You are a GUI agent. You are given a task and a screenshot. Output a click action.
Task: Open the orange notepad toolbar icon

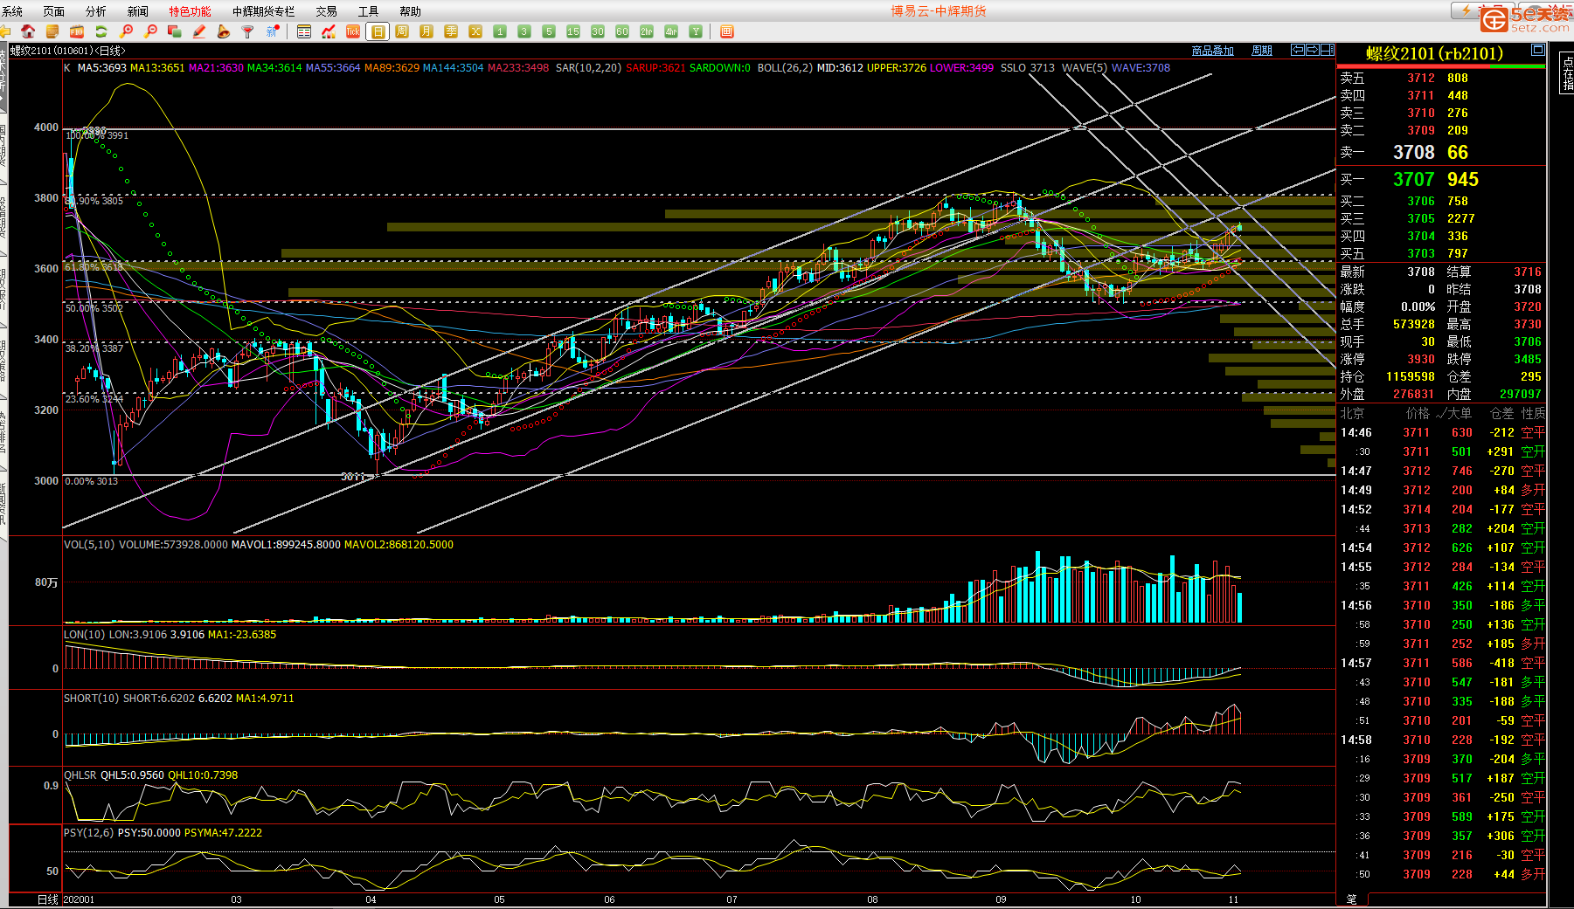tap(52, 31)
